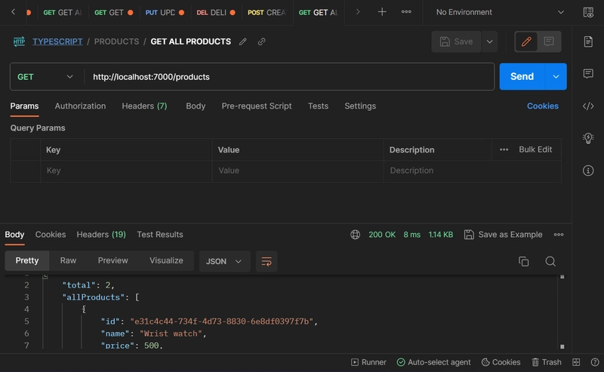
Task: Open the lightbulb related requests icon
Action: pyautogui.click(x=588, y=138)
